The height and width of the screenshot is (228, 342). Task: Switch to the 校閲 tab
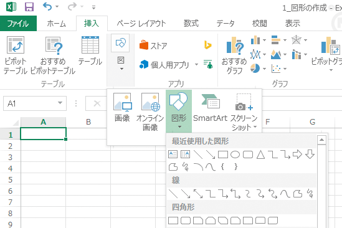tap(260, 23)
